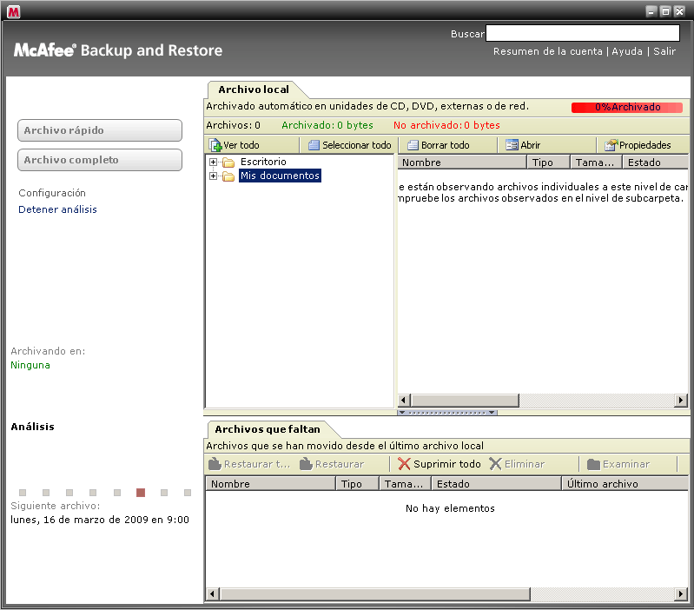
Task: Click the Ver todo toolbar icon
Action: point(216,145)
